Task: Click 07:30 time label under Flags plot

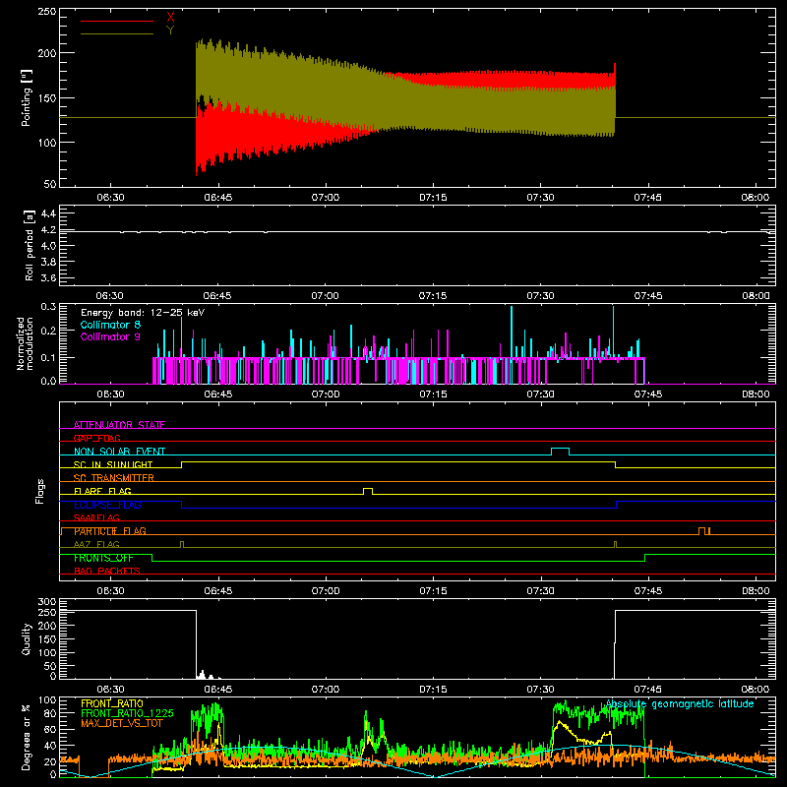Action: click(540, 591)
